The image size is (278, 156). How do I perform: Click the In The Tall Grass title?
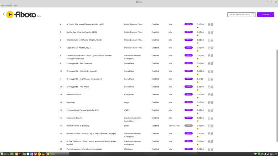click(x=91, y=143)
